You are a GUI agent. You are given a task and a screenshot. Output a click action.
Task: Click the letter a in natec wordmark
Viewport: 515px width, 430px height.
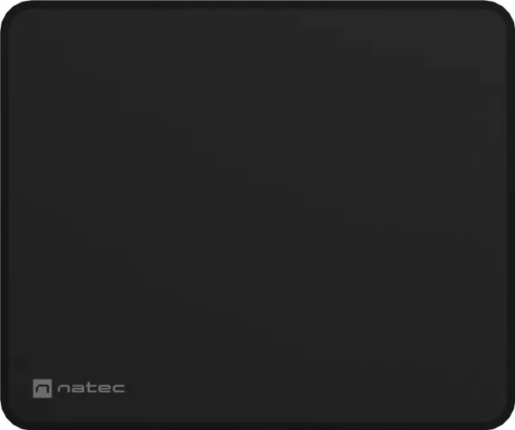point(79,389)
